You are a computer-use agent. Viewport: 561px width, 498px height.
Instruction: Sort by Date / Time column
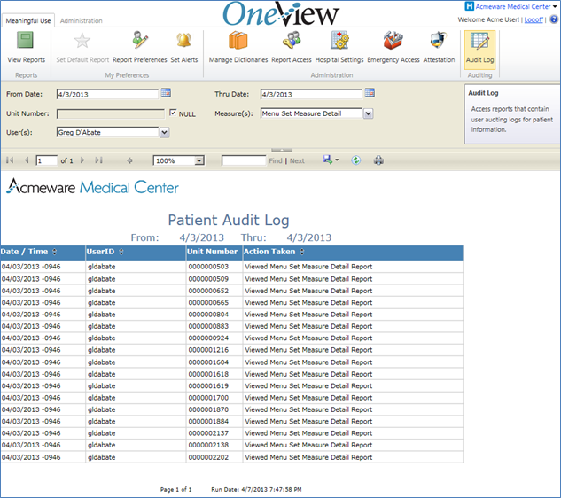pyautogui.click(x=54, y=252)
